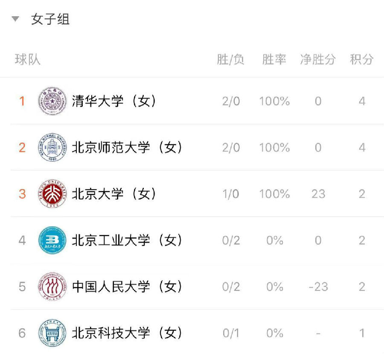384x354 pixels.
Task: Open team 北京大学（女）
Action: [114, 194]
